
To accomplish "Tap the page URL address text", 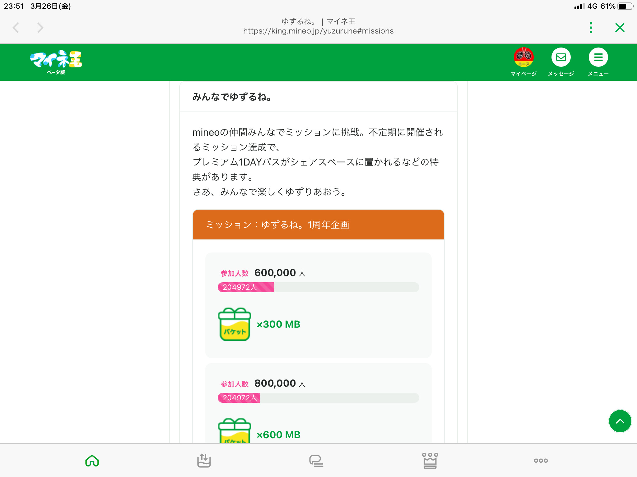I will [x=318, y=31].
